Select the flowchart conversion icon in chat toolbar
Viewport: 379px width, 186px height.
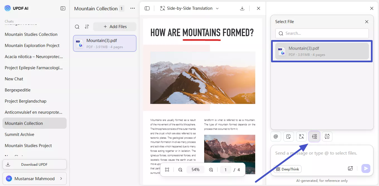[327, 137]
